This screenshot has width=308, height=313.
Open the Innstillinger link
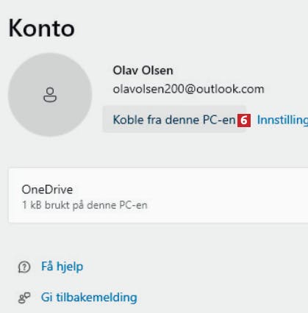pyautogui.click(x=282, y=120)
